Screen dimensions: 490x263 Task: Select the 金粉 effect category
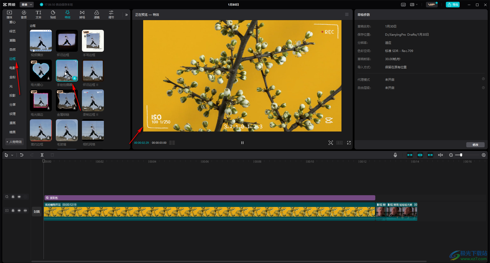[x=13, y=77]
